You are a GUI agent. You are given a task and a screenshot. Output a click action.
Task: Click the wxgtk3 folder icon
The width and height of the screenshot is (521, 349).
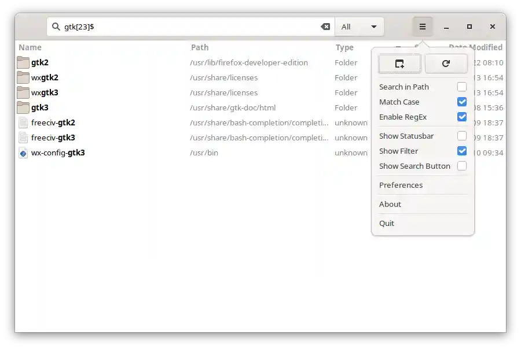click(x=23, y=92)
